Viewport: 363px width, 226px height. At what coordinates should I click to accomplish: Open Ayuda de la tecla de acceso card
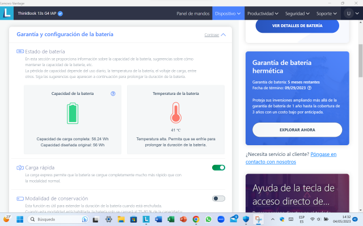click(x=297, y=193)
